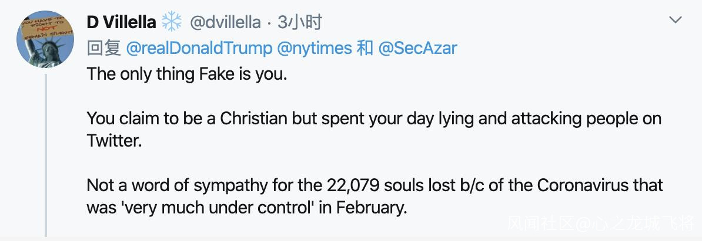Open the tweet options chevron menu
This screenshot has height=241, width=702.
pyautogui.click(x=676, y=21)
